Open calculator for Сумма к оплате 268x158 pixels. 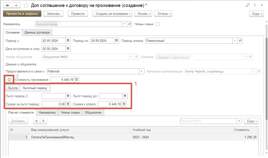124,104
